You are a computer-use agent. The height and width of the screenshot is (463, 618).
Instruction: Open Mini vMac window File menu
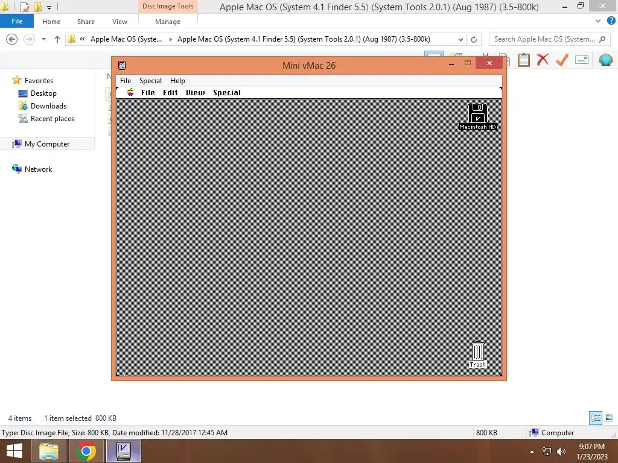pos(126,80)
